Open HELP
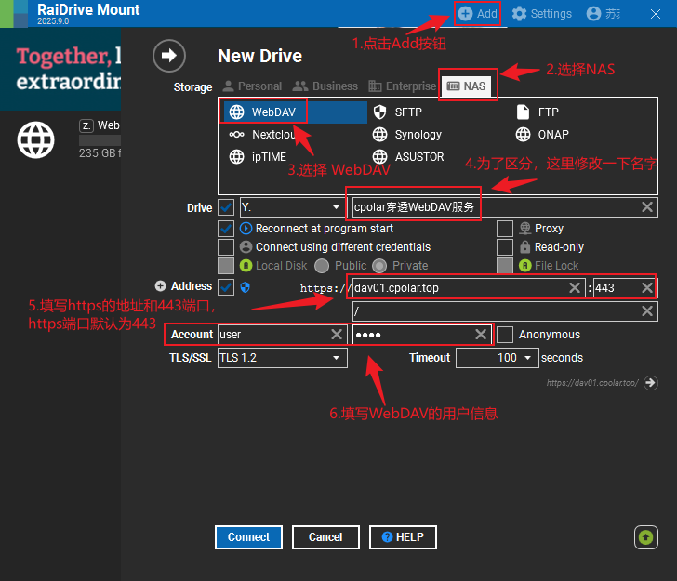This screenshot has width=677, height=581. click(x=403, y=537)
